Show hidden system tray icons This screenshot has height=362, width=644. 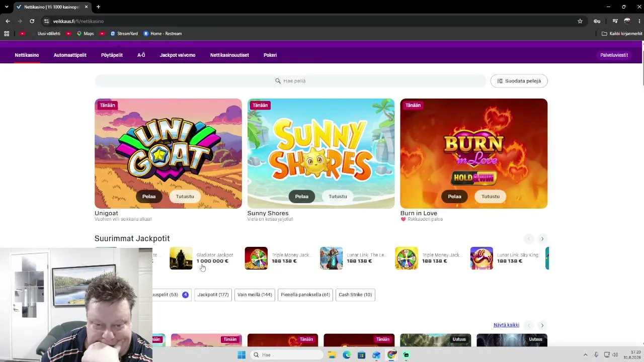coord(585,355)
